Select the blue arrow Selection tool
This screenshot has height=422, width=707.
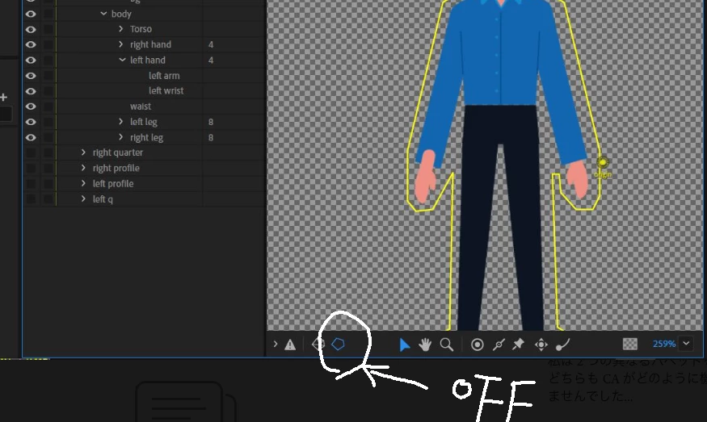click(405, 345)
